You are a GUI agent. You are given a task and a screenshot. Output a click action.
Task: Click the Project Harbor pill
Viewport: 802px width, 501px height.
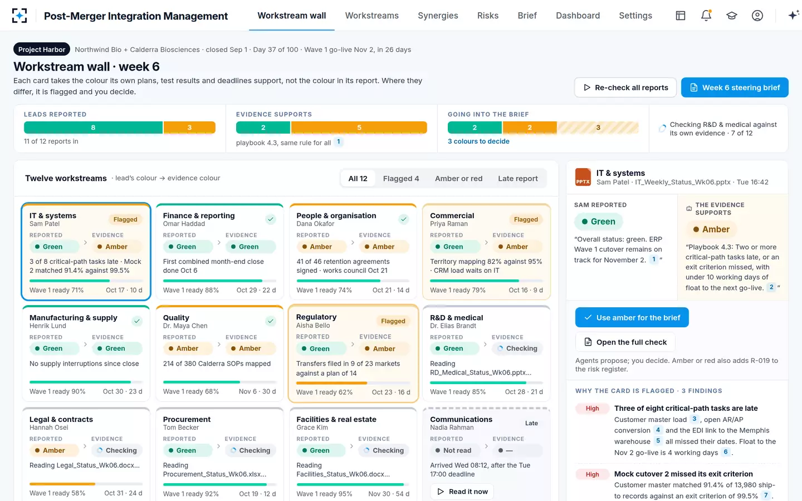click(42, 50)
